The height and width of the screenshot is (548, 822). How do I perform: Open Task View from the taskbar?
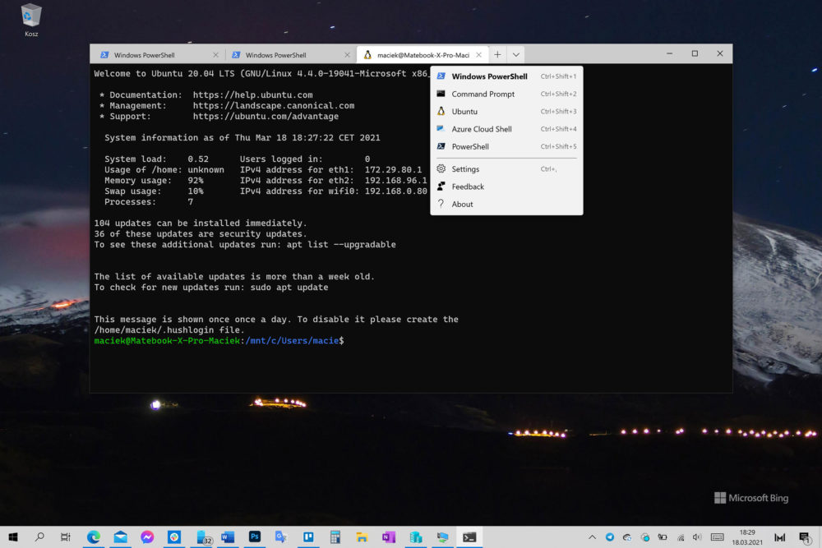(66, 537)
